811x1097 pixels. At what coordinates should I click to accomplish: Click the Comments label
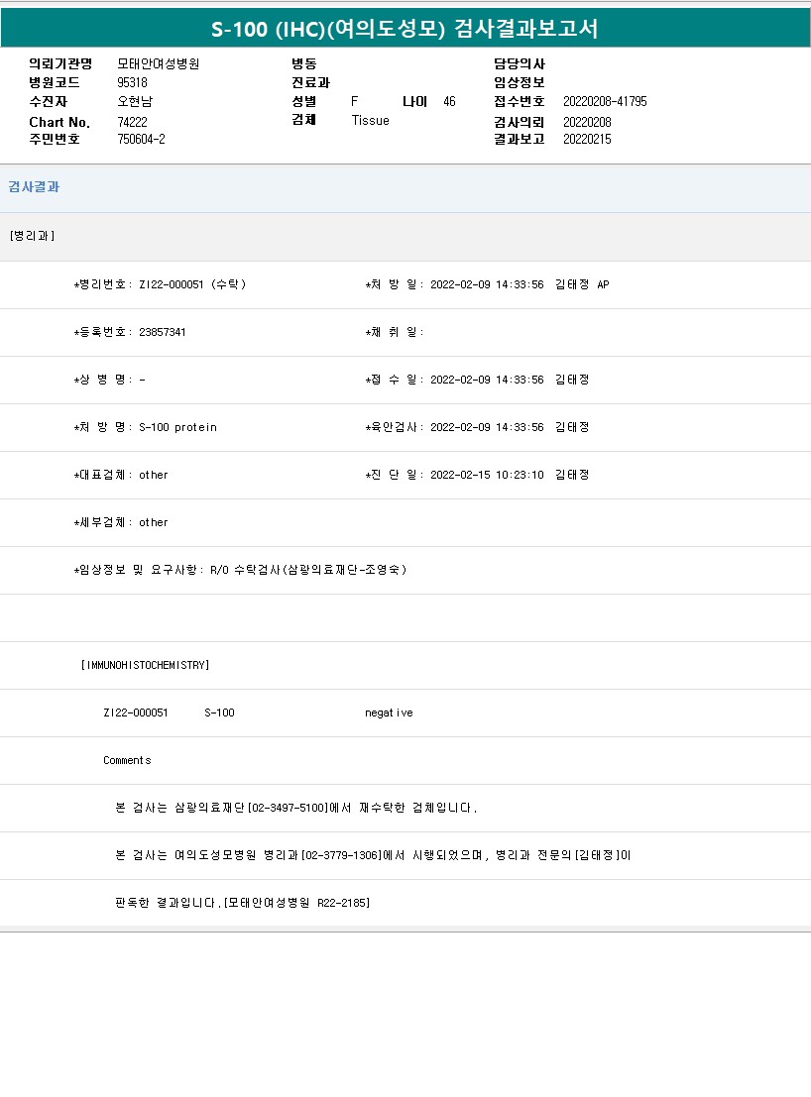pyautogui.click(x=127, y=760)
